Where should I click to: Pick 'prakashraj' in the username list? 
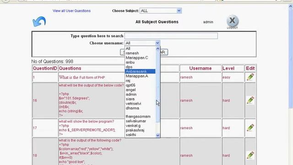(140, 130)
